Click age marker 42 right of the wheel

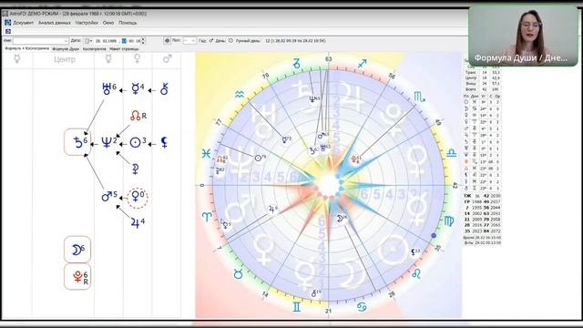tap(455, 185)
